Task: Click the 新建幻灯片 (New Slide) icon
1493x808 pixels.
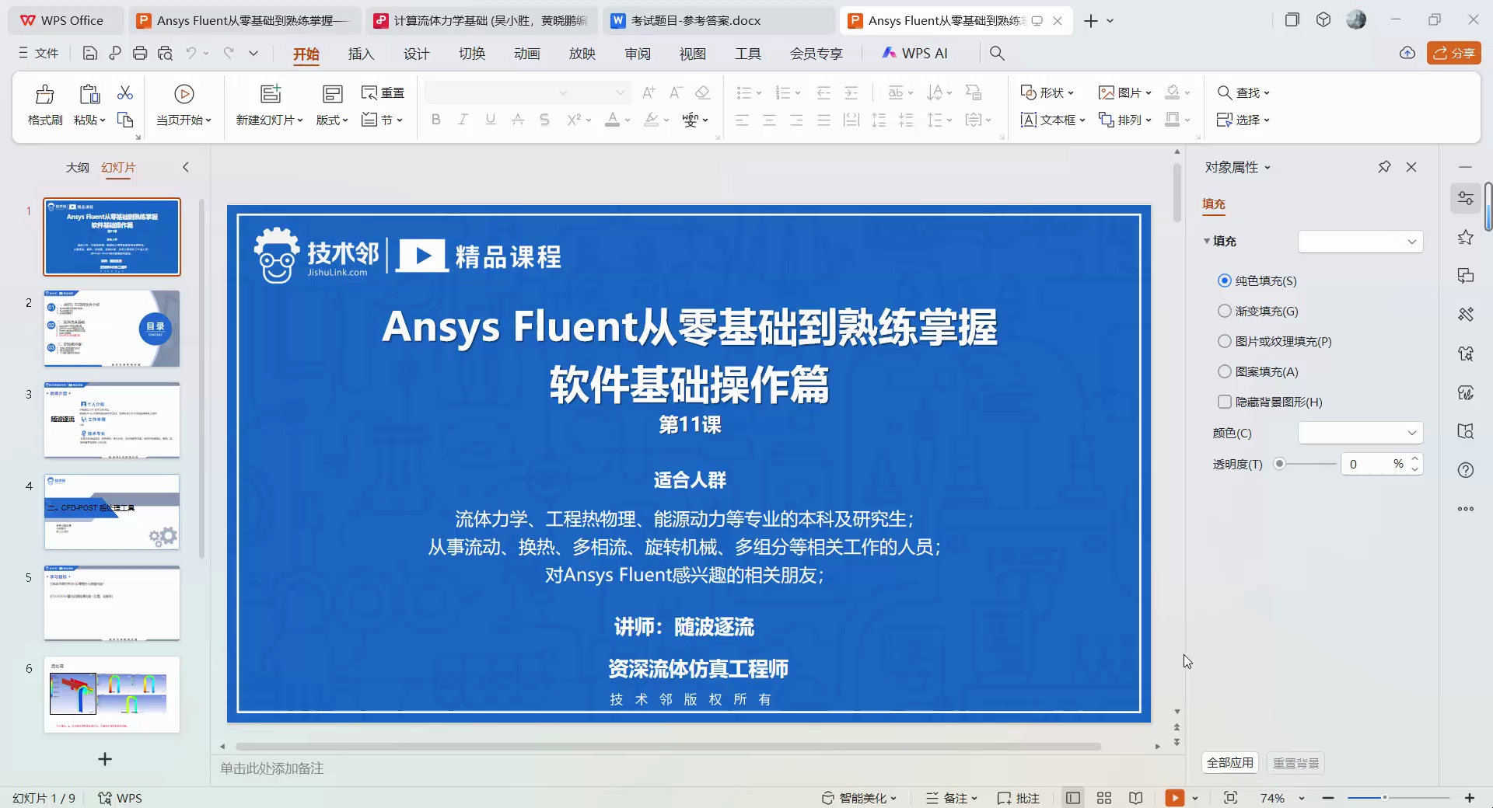Action: pyautogui.click(x=269, y=92)
